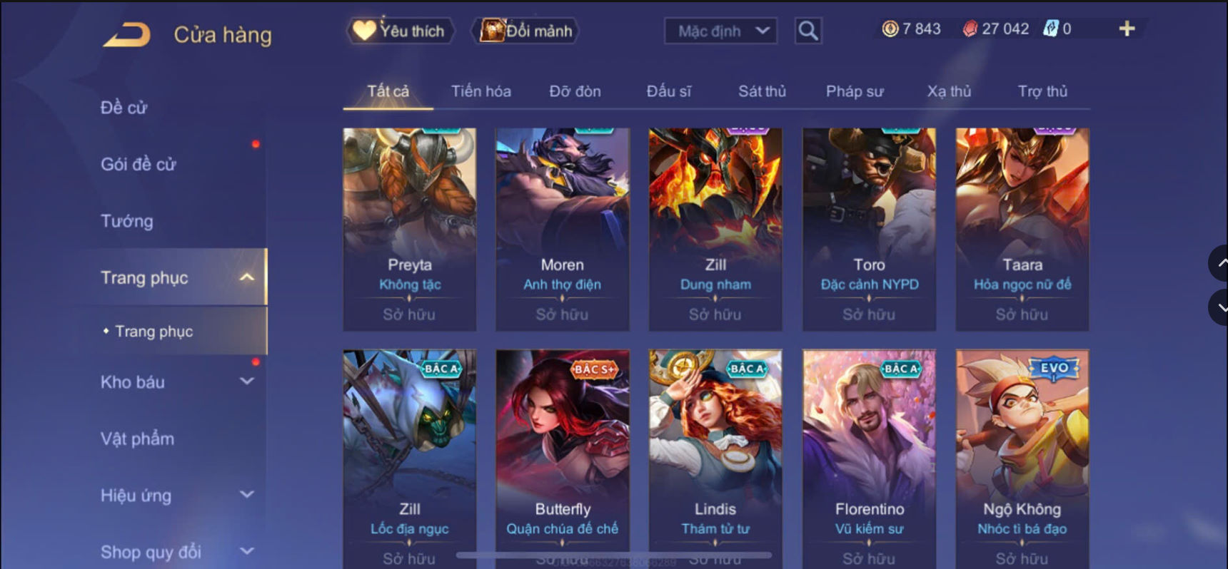Viewport: 1228px width, 569px height.
Task: Open the search magnifier icon
Action: (x=808, y=31)
